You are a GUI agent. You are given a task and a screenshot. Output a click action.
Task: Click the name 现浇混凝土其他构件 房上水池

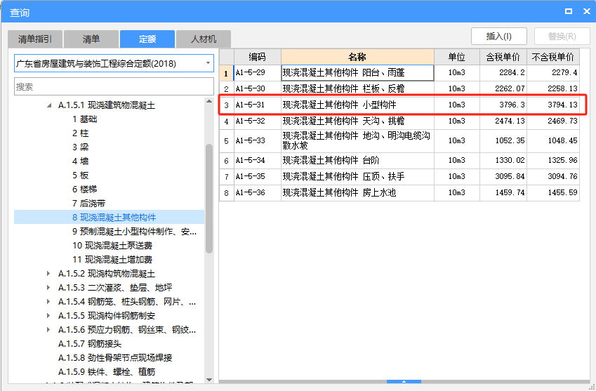point(340,193)
